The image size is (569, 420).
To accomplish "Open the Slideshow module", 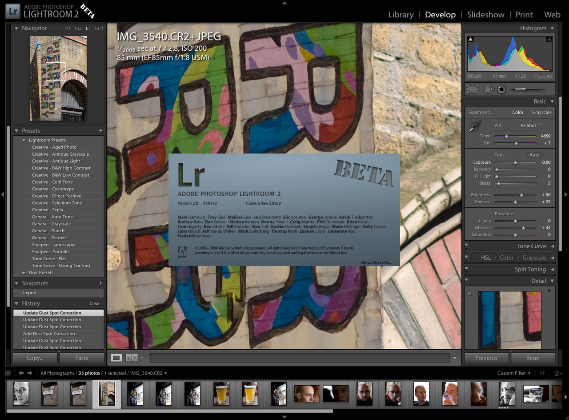I will 485,15.
